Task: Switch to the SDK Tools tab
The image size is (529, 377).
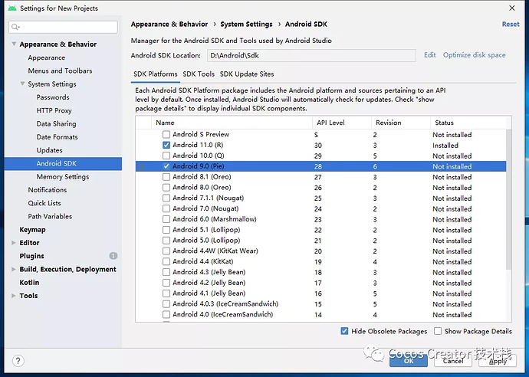Action: pyautogui.click(x=199, y=74)
